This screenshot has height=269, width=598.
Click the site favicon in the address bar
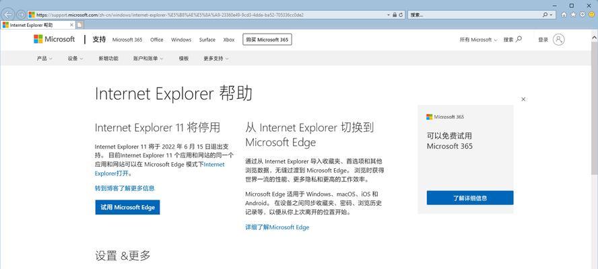32,15
